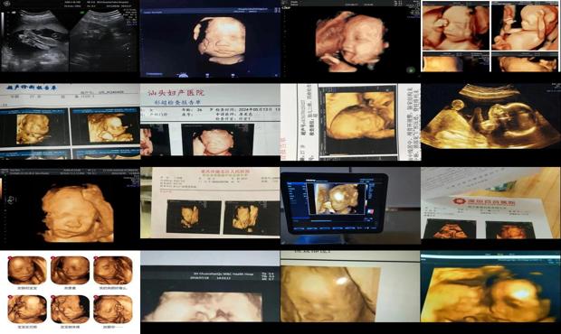561x334 pixels.
Task: Tap the red badge on the top-right grid photo
Action: click(96, 258)
